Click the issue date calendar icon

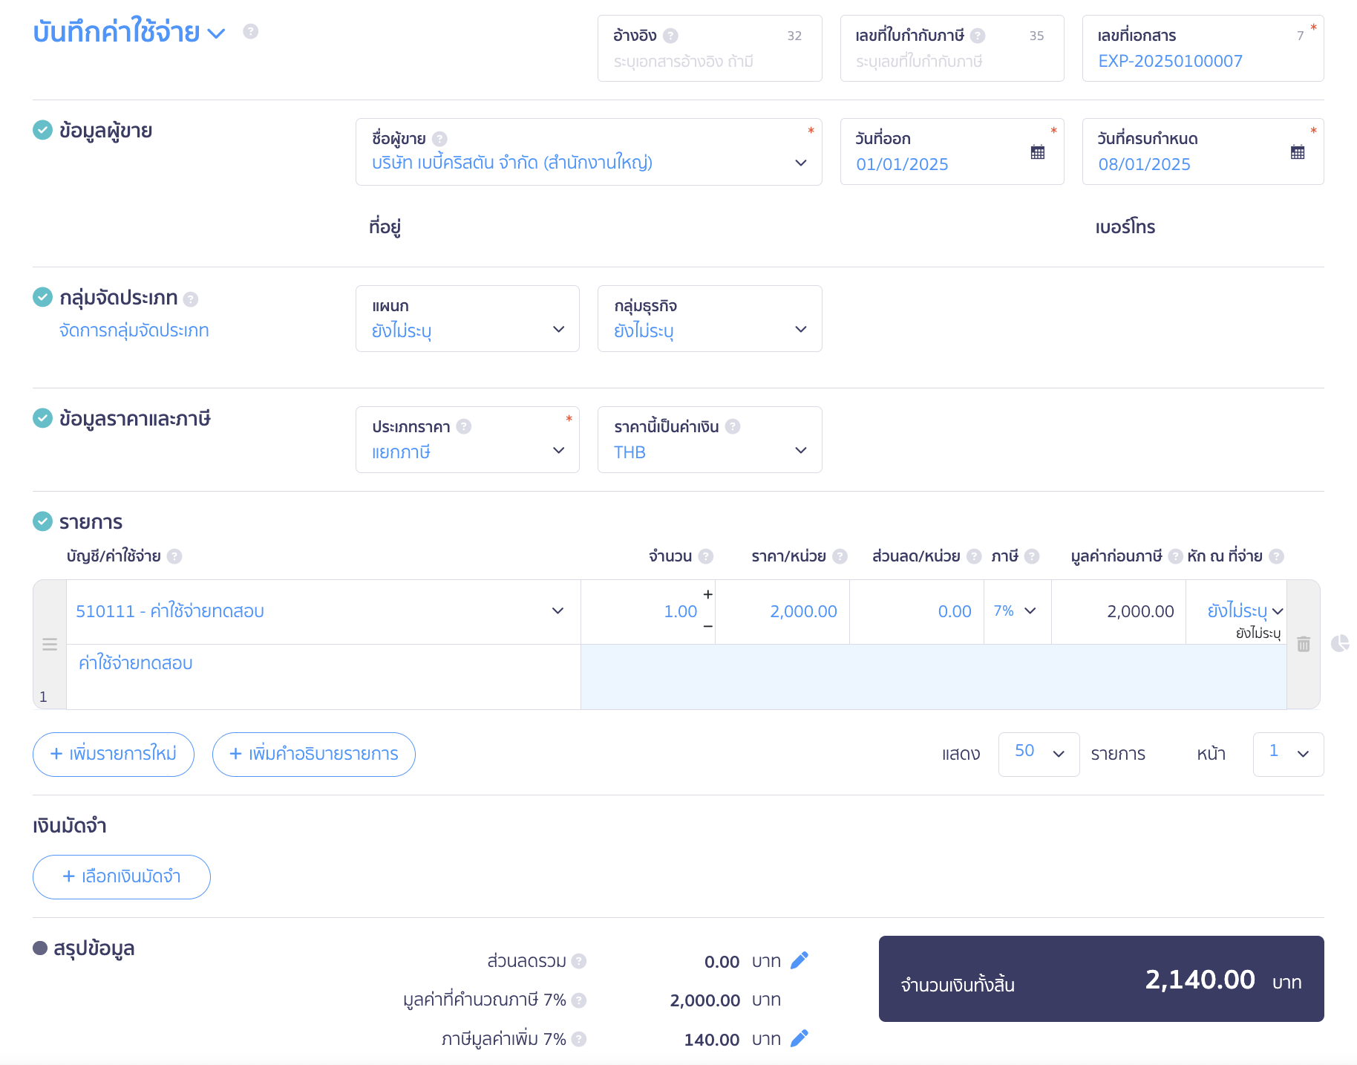(x=1037, y=152)
